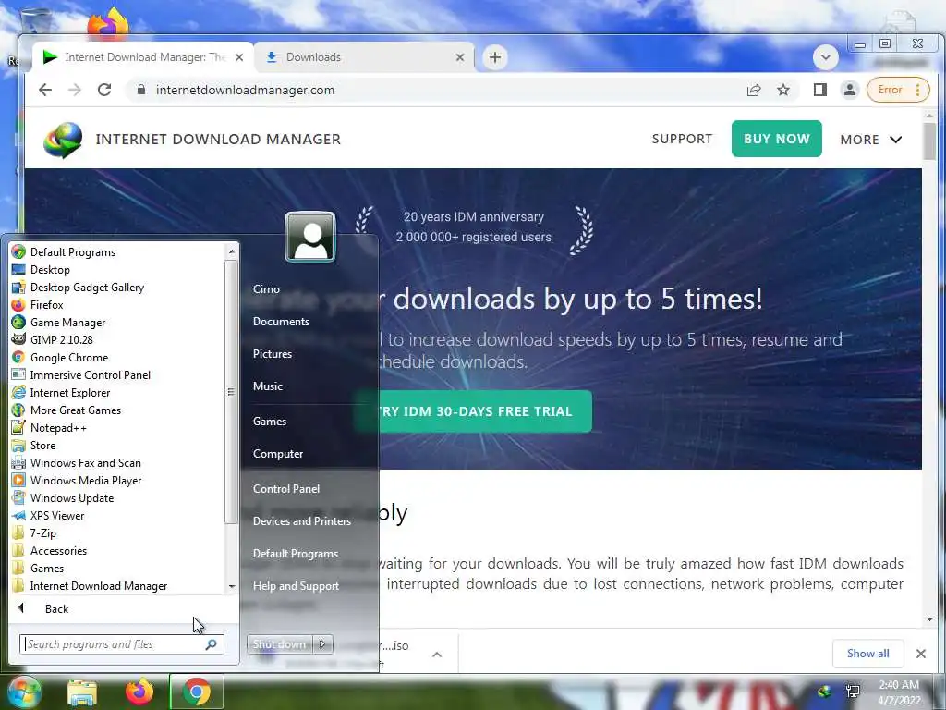Click the Start menu search magnifier icon
Screen dimensions: 946x710
[211, 644]
